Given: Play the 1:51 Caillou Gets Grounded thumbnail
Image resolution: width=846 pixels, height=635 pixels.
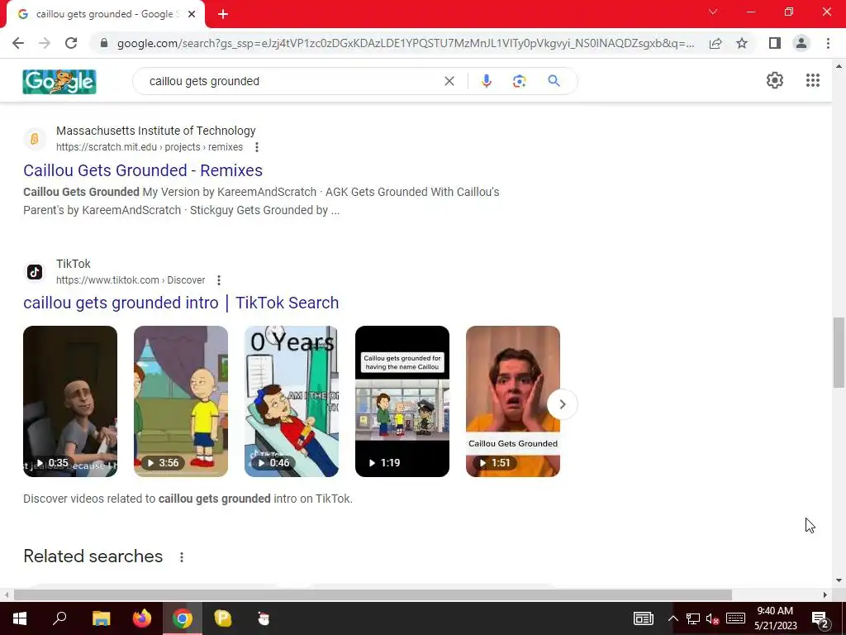Looking at the screenshot, I should click(x=512, y=401).
